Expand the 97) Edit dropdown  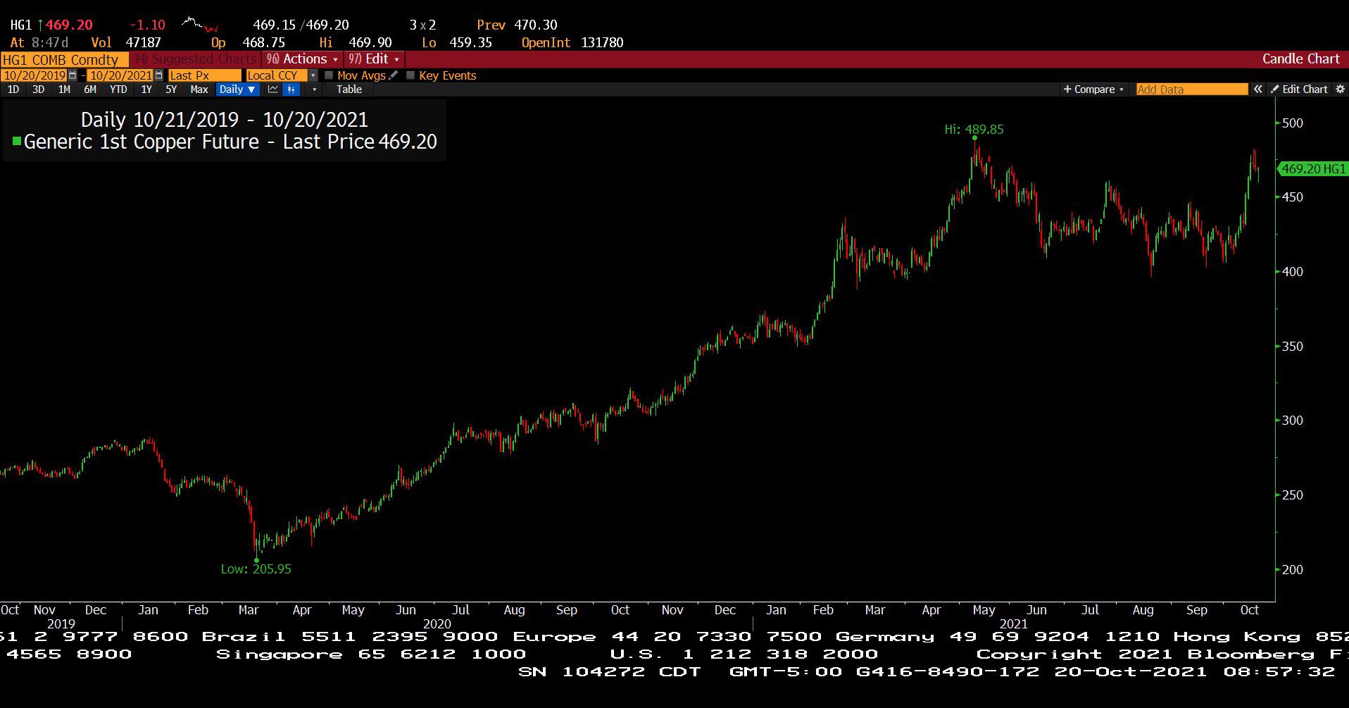(x=375, y=59)
